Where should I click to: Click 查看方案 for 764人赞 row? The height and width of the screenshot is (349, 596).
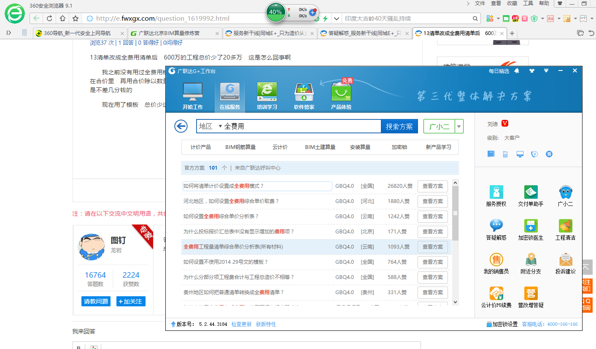pos(433,262)
